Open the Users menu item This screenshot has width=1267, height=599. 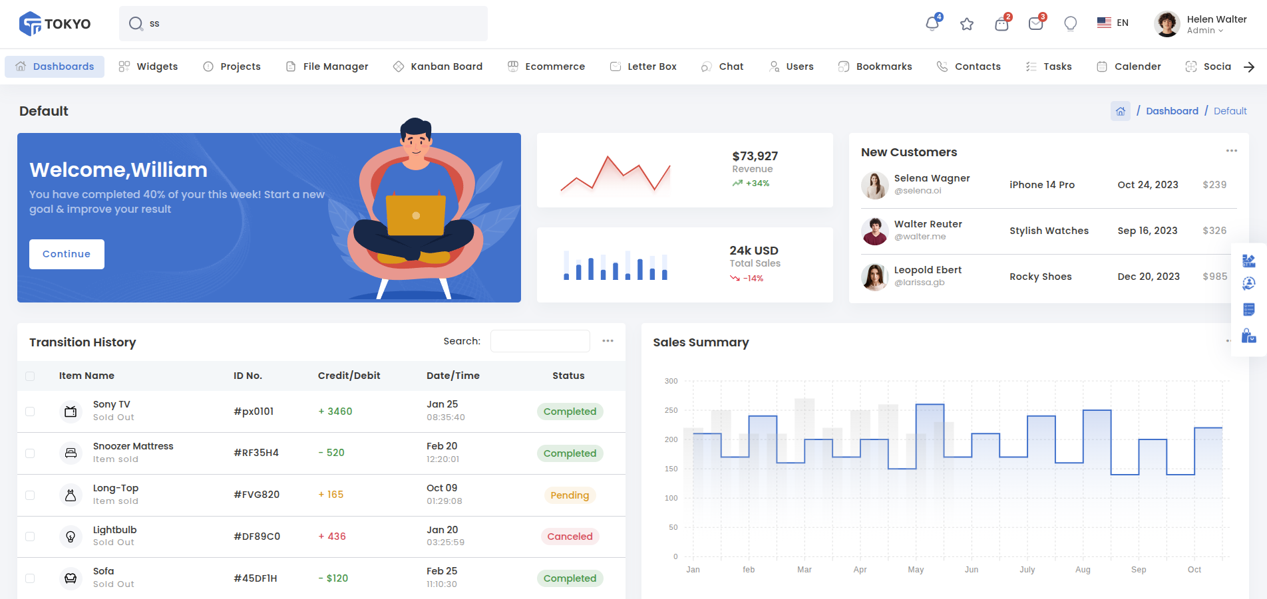tap(791, 66)
